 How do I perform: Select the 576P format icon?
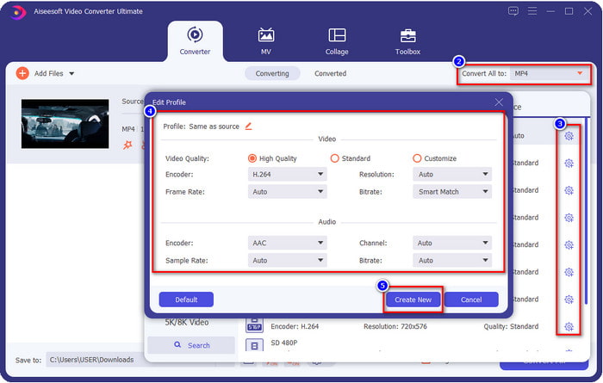254,325
